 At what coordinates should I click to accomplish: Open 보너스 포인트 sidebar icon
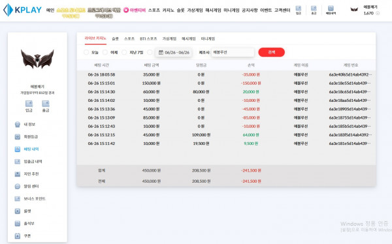17,198
